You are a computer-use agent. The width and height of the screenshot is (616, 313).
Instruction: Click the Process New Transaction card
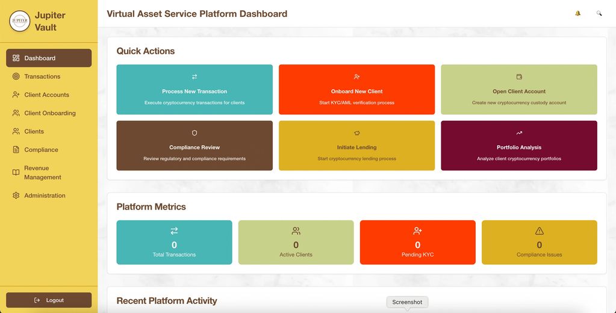[x=194, y=90]
